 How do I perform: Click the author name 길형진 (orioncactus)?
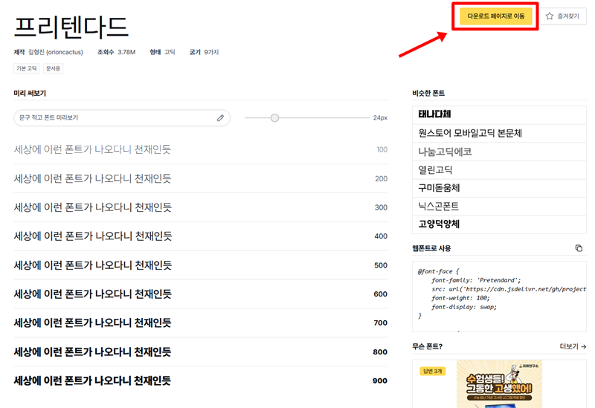tap(55, 52)
